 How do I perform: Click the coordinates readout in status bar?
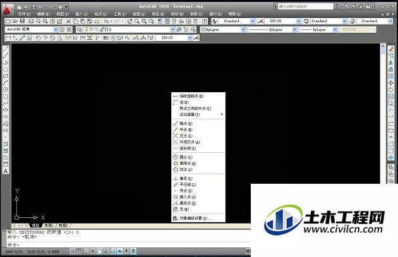tap(32, 251)
